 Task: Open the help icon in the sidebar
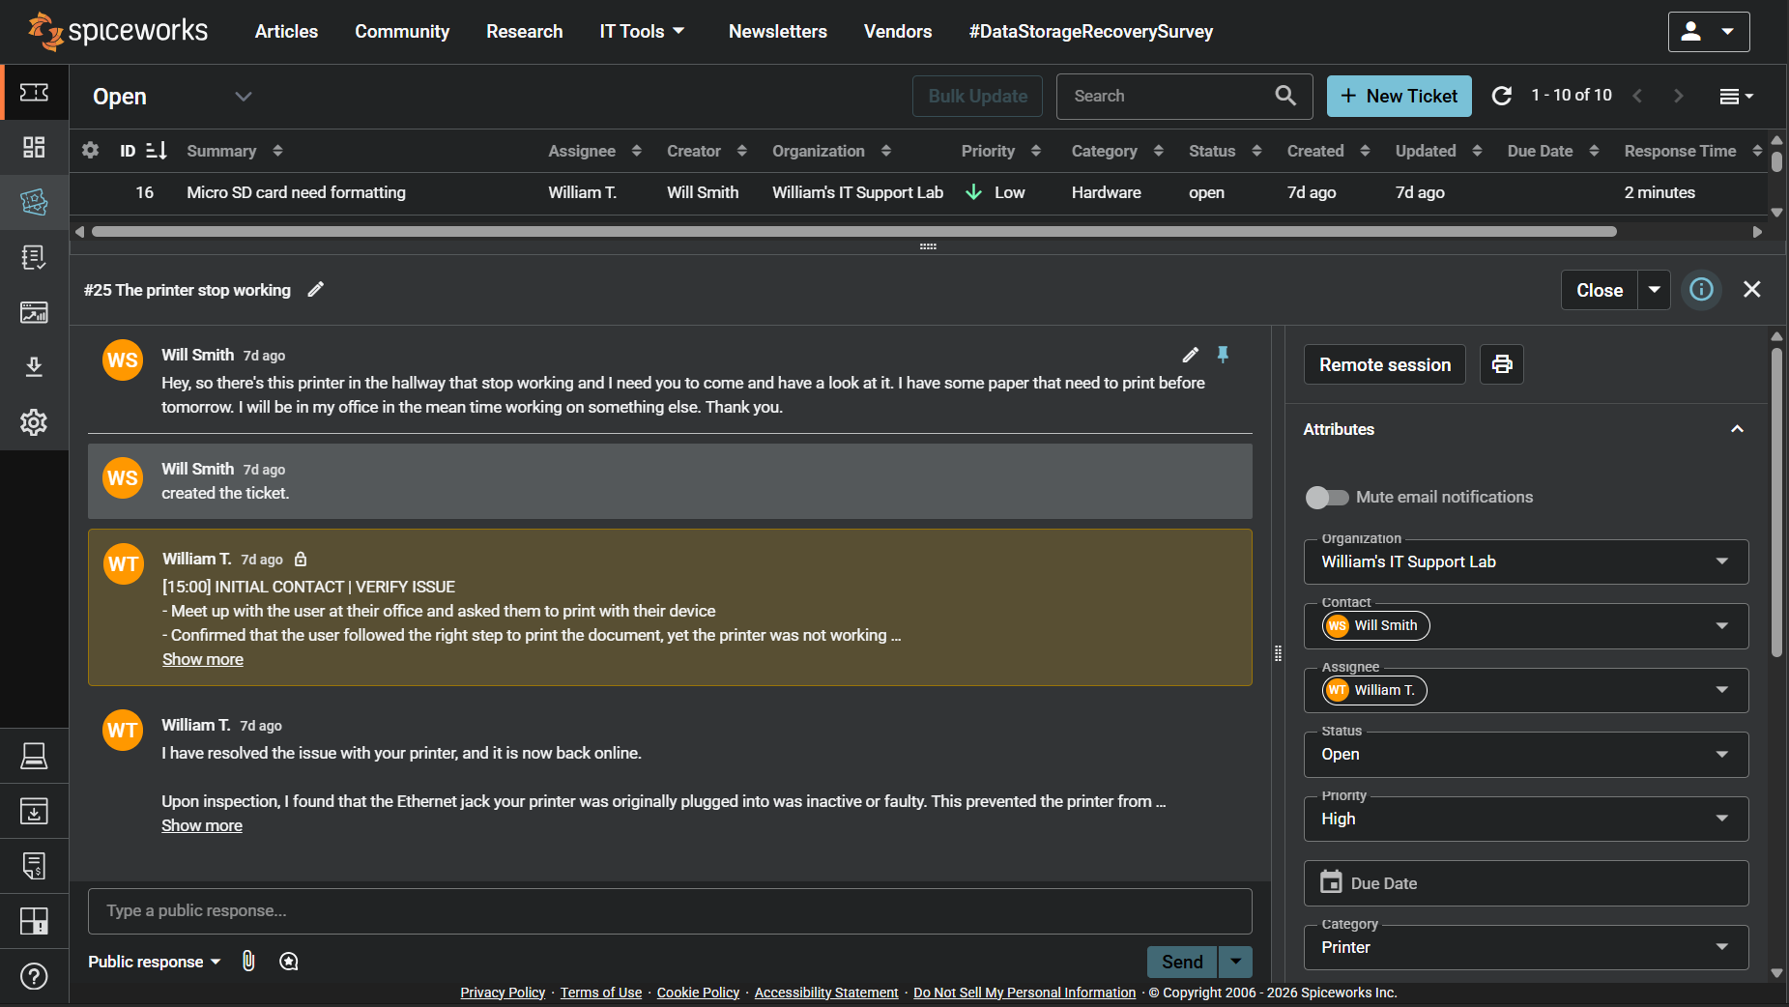point(34,976)
